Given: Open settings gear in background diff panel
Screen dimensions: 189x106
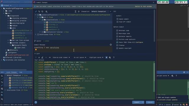Looking at the screenshot, I should pos(172,76).
